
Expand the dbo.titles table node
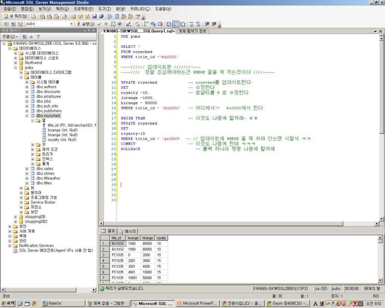pyautogui.click(x=27, y=183)
